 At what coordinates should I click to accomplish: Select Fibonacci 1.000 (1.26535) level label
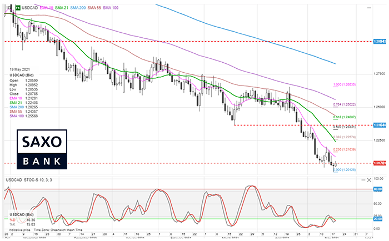345,84
